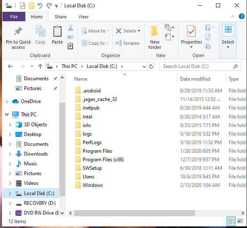Click the Edit file icon in Open group

pos(208,37)
